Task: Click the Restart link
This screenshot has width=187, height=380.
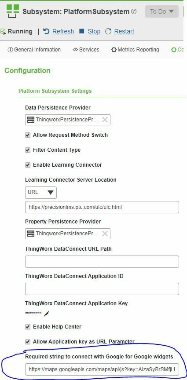Action: 124,31
